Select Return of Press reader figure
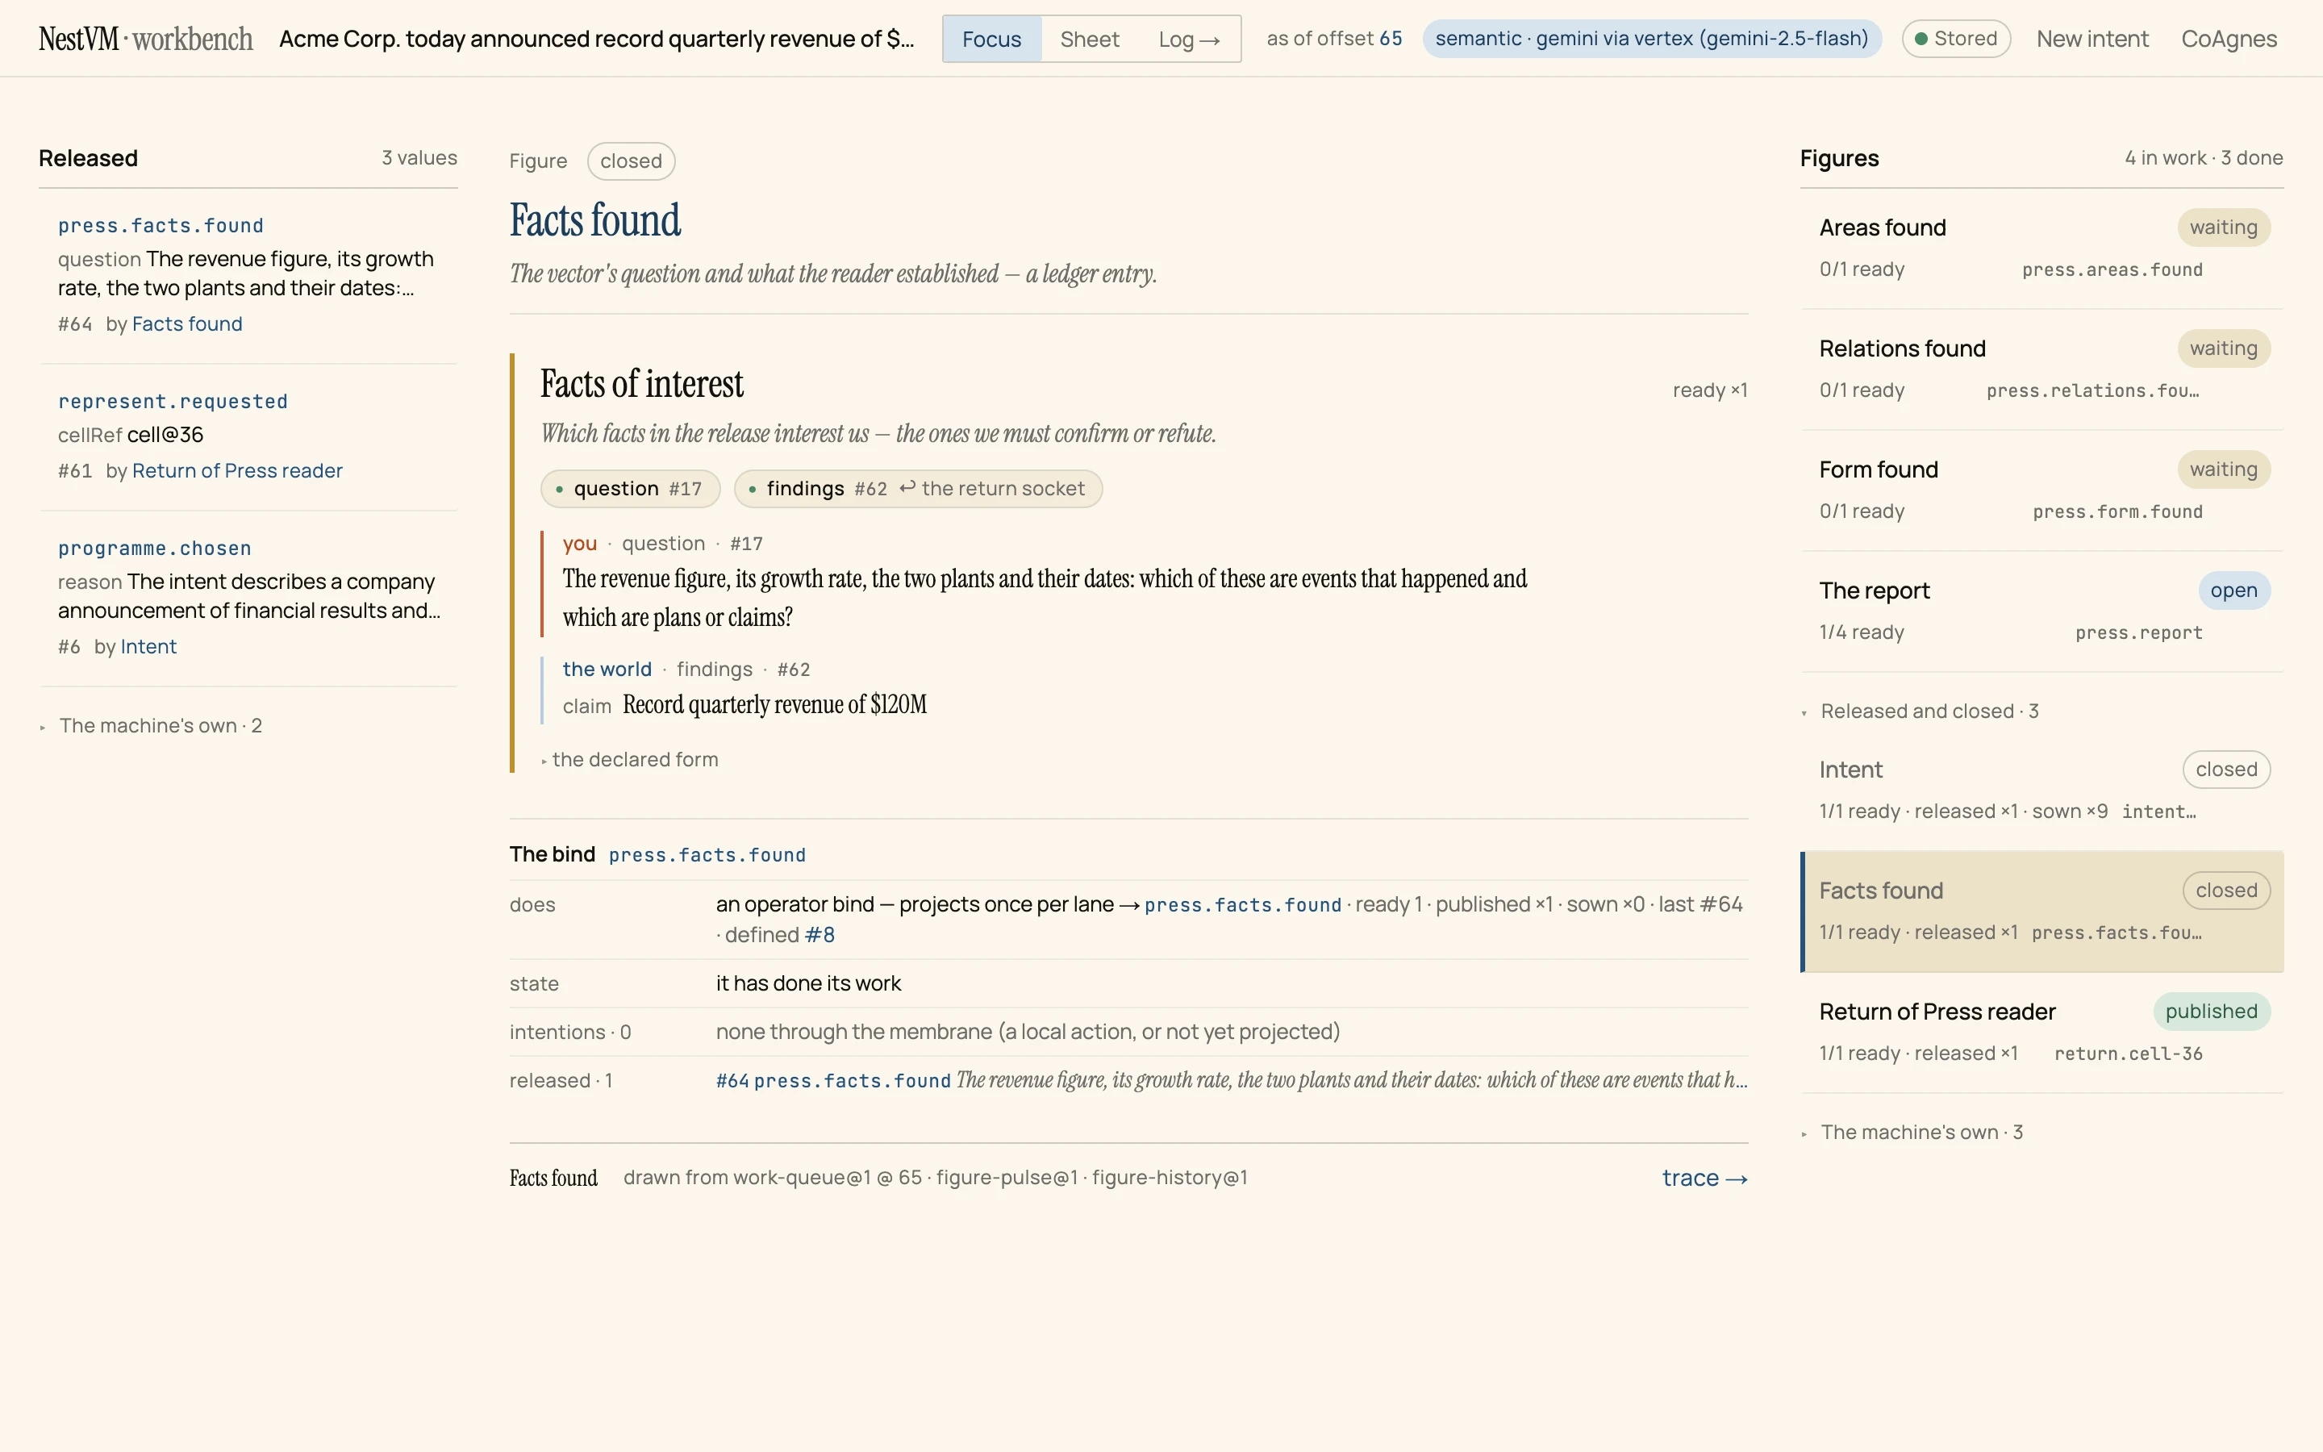 coord(2041,1033)
